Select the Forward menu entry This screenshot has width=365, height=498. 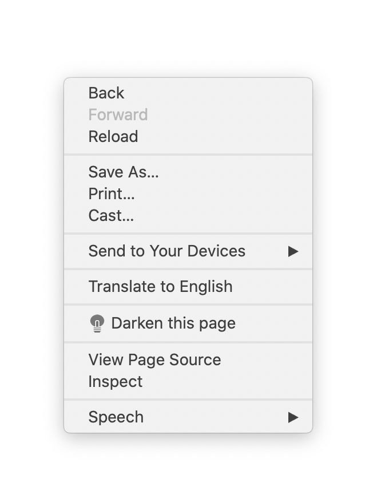(x=118, y=114)
